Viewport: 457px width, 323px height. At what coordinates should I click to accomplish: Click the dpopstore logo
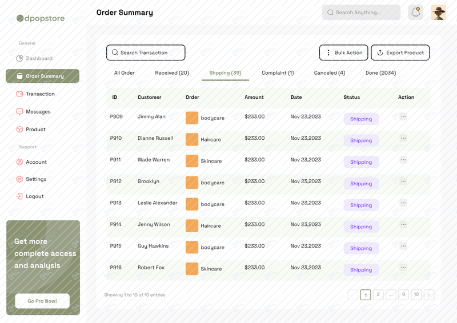tap(41, 18)
